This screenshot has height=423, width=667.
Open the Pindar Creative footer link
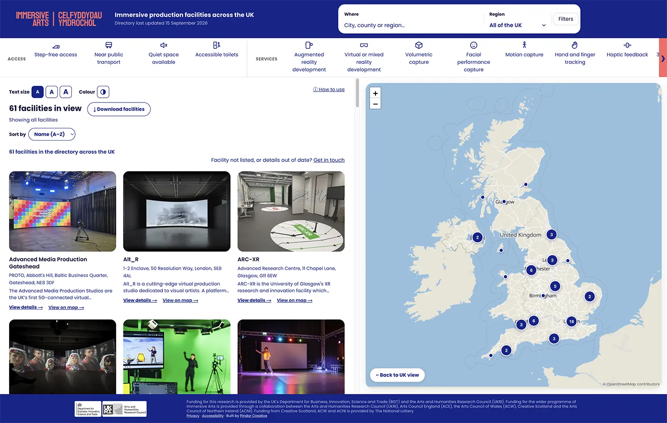[253, 416]
